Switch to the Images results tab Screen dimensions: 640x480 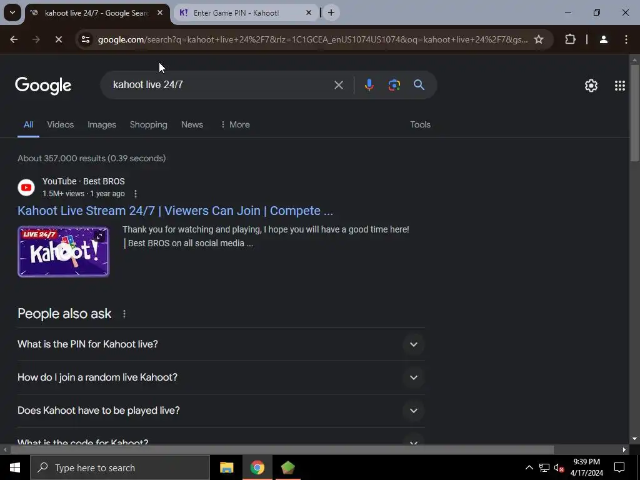click(x=102, y=124)
